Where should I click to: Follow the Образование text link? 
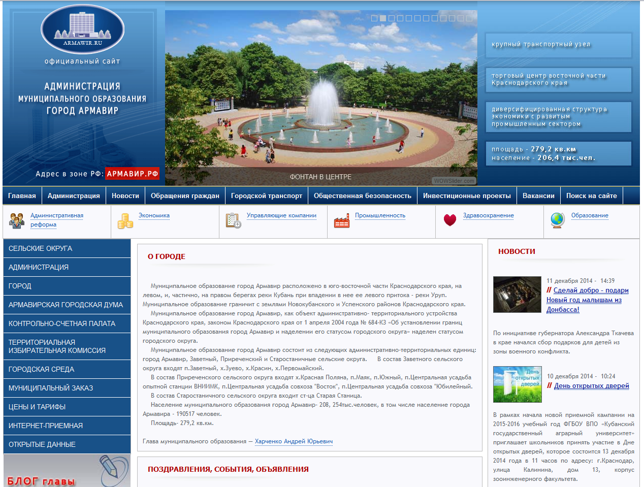coord(590,215)
